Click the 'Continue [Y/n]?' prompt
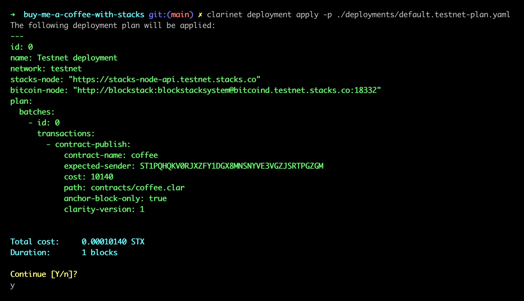The image size is (524, 301). pyautogui.click(x=44, y=274)
